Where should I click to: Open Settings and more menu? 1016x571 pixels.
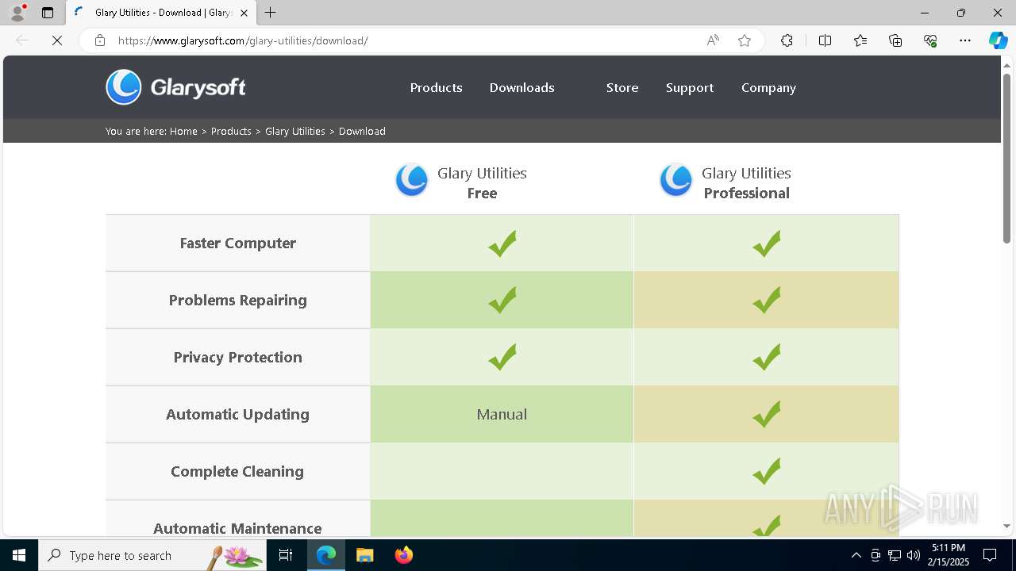(x=965, y=40)
